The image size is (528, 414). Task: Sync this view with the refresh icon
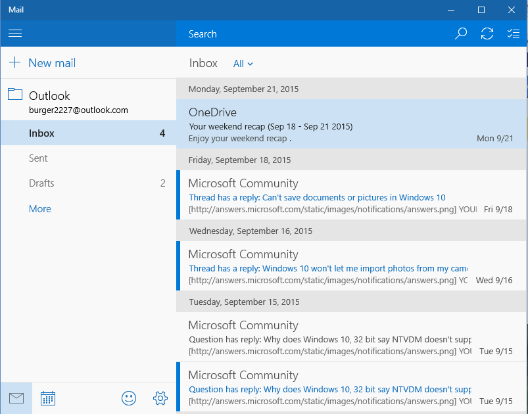click(x=487, y=34)
